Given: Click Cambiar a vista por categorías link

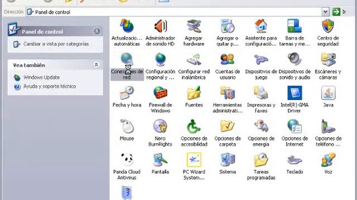Looking at the screenshot, I should point(56,44).
